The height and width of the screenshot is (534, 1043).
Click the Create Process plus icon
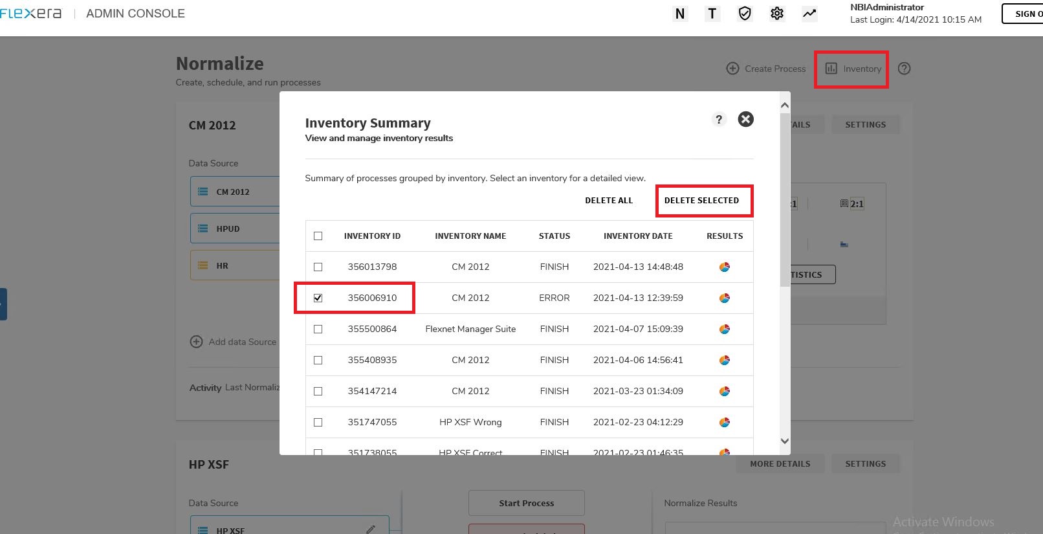tap(732, 69)
